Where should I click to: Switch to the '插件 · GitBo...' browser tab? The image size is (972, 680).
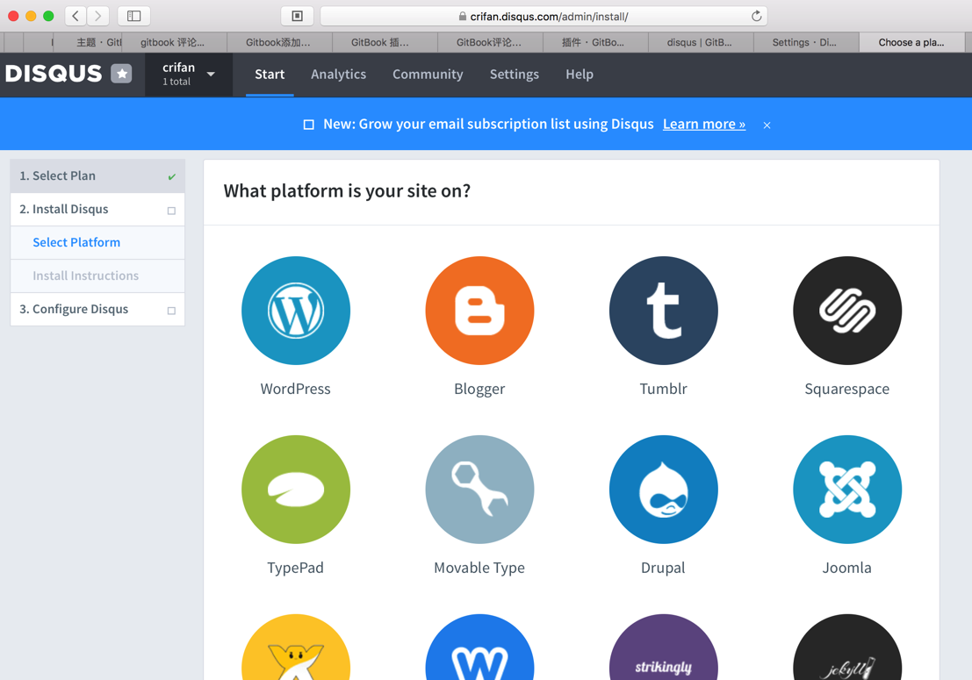595,42
